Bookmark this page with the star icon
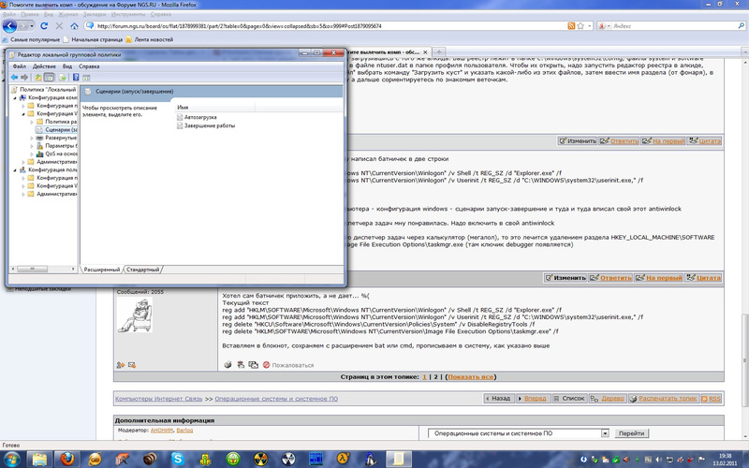The width and height of the screenshot is (749, 468). coord(580,26)
